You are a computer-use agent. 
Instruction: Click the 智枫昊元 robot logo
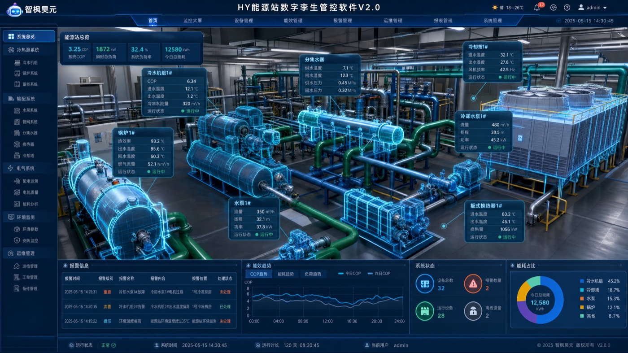click(x=14, y=9)
